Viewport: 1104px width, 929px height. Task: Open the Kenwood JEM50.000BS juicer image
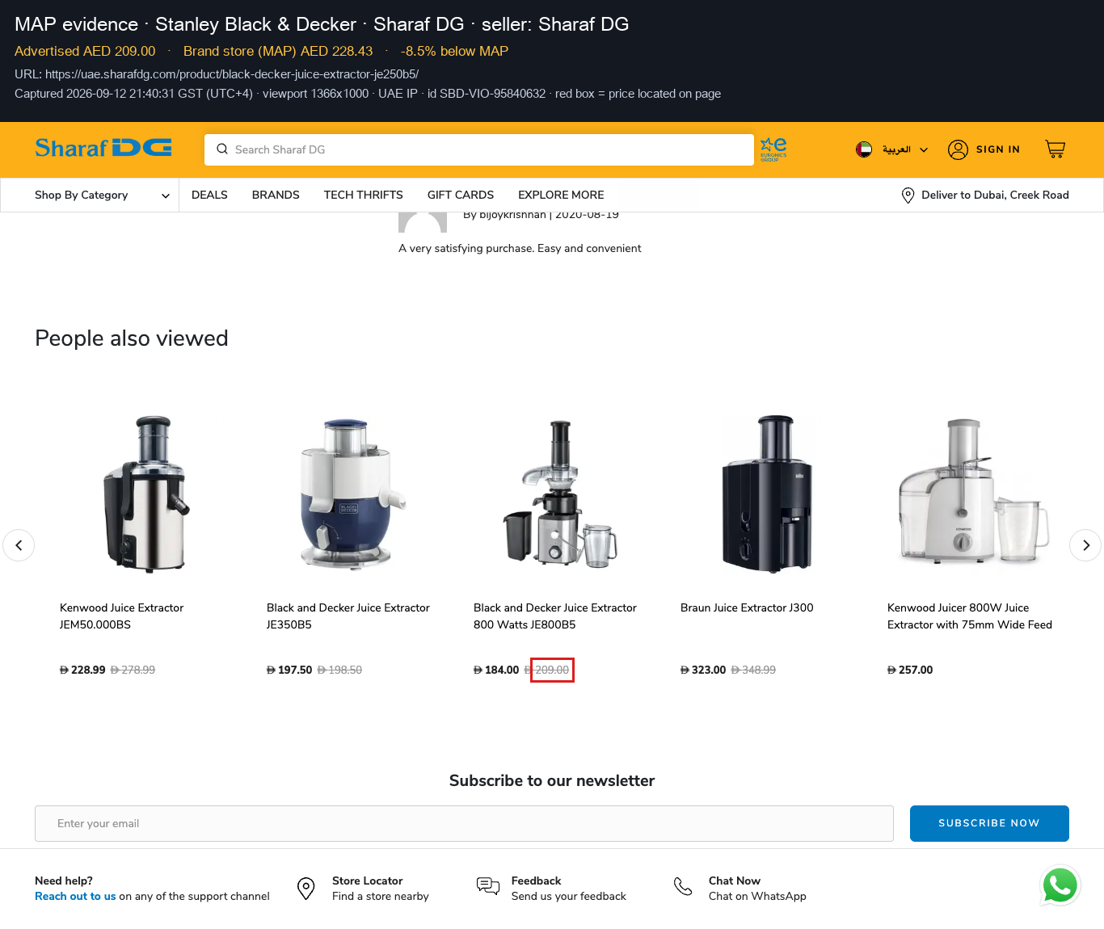(147, 494)
